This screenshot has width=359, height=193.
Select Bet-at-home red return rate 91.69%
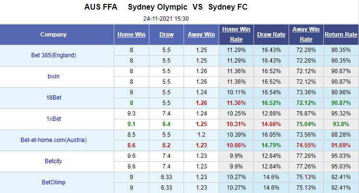click(x=341, y=145)
